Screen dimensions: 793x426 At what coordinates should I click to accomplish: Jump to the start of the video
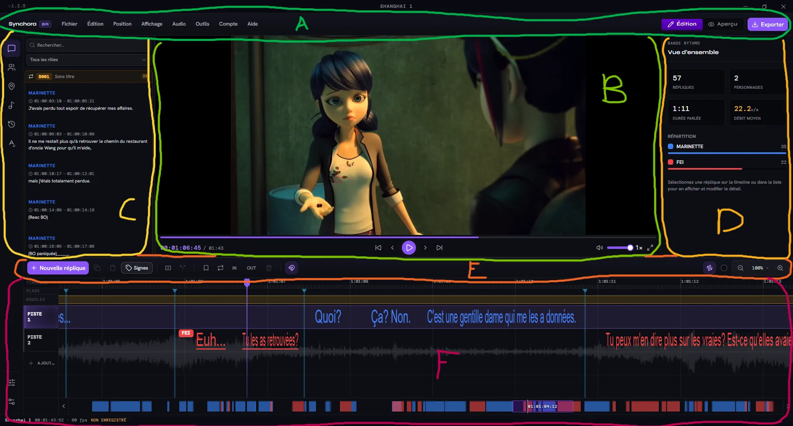point(378,248)
